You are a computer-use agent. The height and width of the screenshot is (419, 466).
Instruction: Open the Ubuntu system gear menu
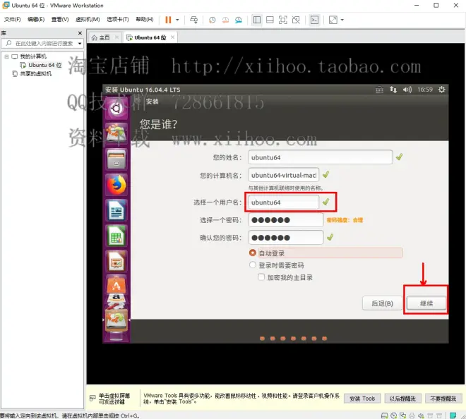coord(441,90)
